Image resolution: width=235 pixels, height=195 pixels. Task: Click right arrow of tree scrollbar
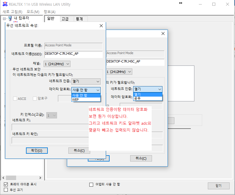click(x=40, y=178)
